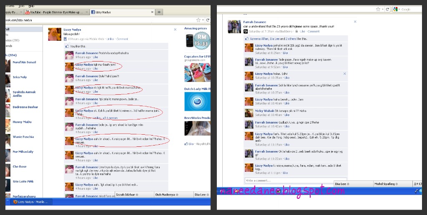Open URL history dropdown in left window
427x215 pixels.
click(x=203, y=20)
